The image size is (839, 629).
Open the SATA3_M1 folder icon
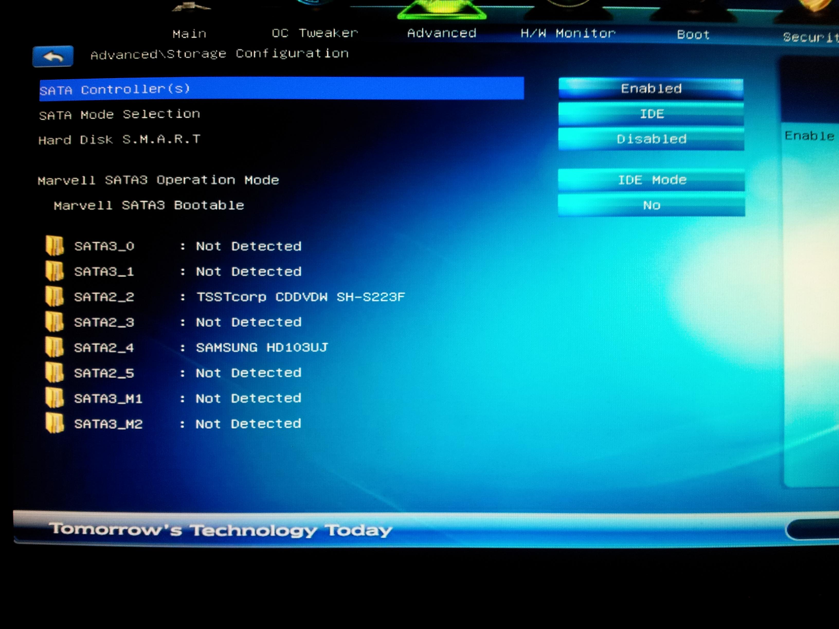[54, 398]
